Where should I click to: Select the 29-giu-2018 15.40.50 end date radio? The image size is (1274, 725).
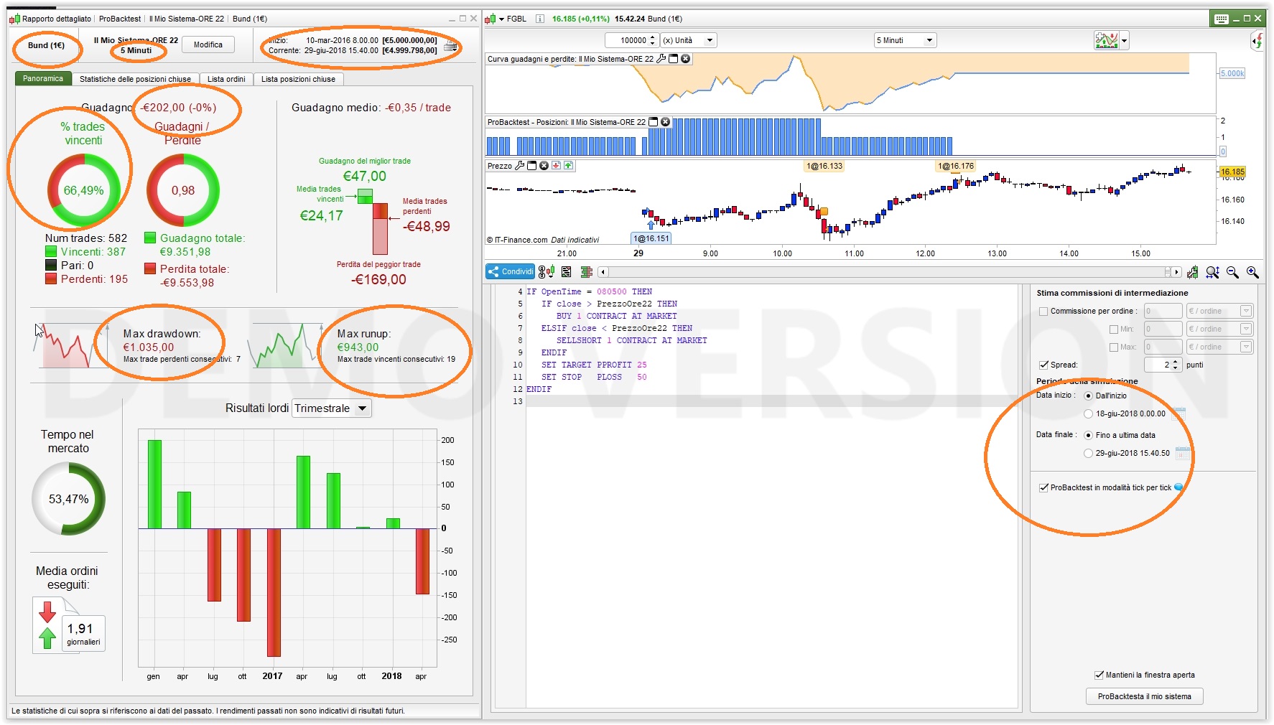pyautogui.click(x=1089, y=453)
